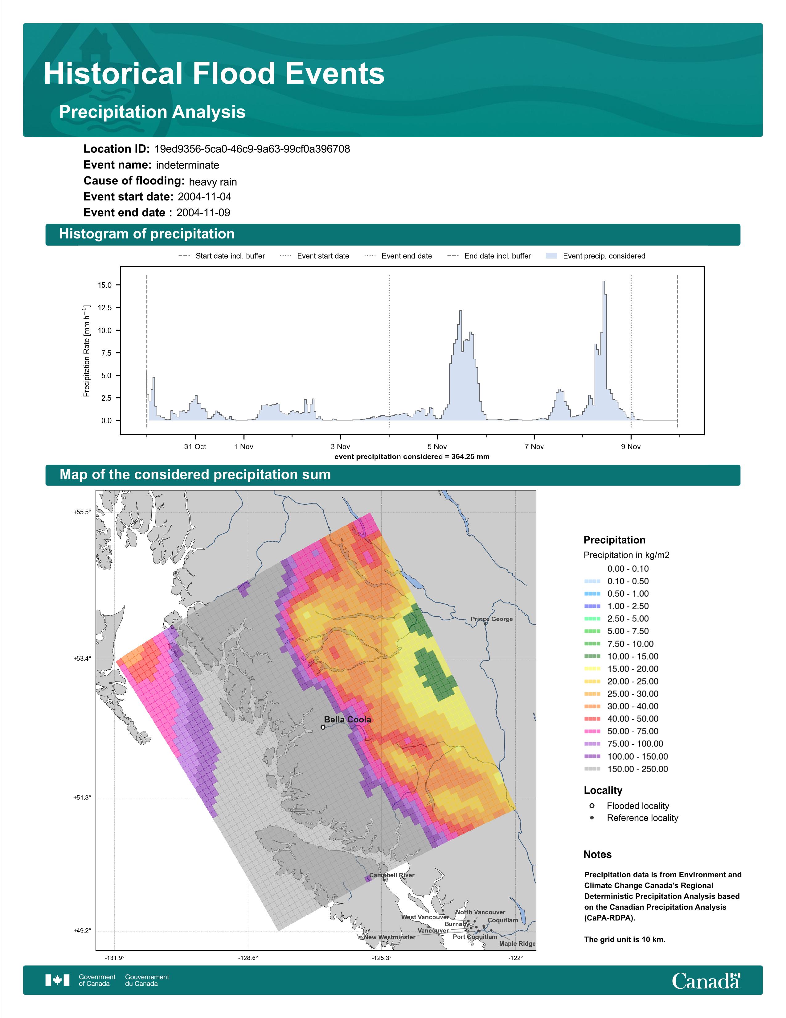Screen dimensions: 786x1018
Task: Click the Precipitation Rate y-axis title
Action: point(86,351)
